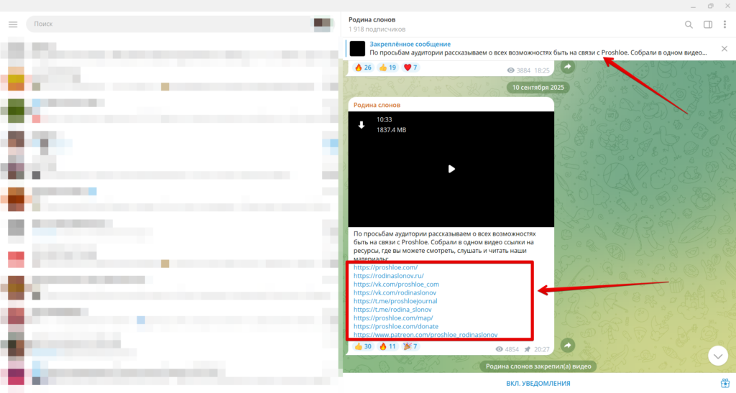
Task: Toggle the right sidebar panel icon
Action: [708, 24]
